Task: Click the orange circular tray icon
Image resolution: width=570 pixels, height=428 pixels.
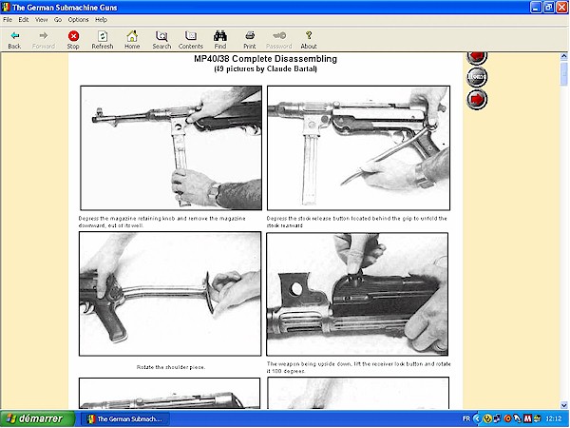Action: [507, 418]
